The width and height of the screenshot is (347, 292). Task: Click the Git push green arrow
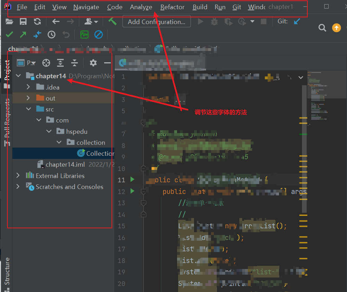tap(23, 35)
